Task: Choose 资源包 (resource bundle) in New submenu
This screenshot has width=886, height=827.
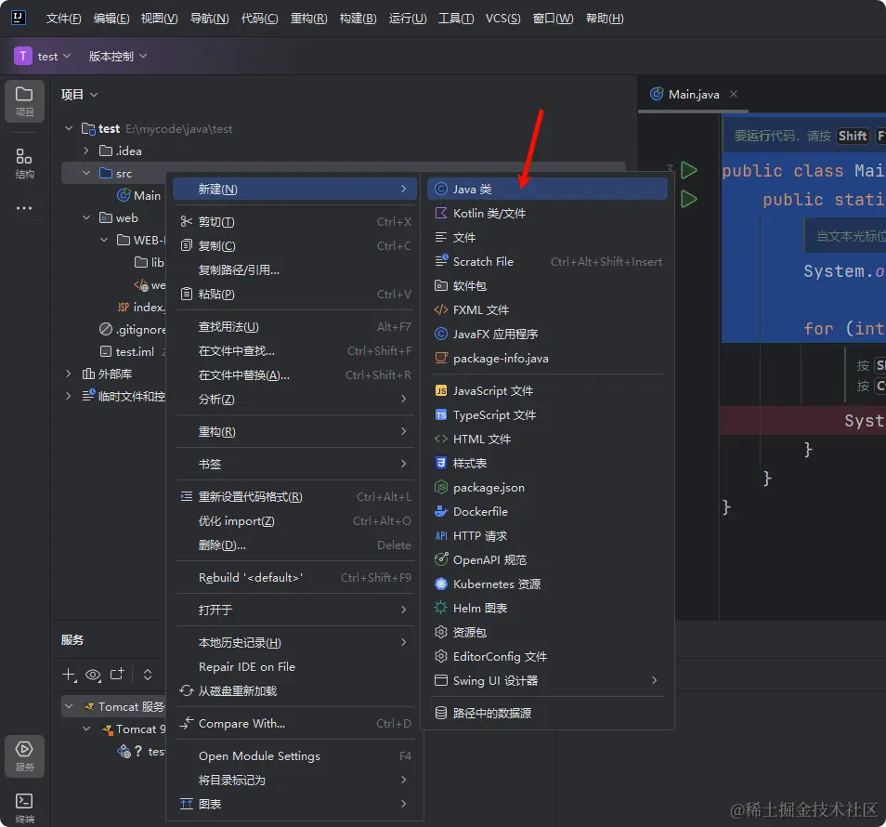Action: click(x=547, y=633)
